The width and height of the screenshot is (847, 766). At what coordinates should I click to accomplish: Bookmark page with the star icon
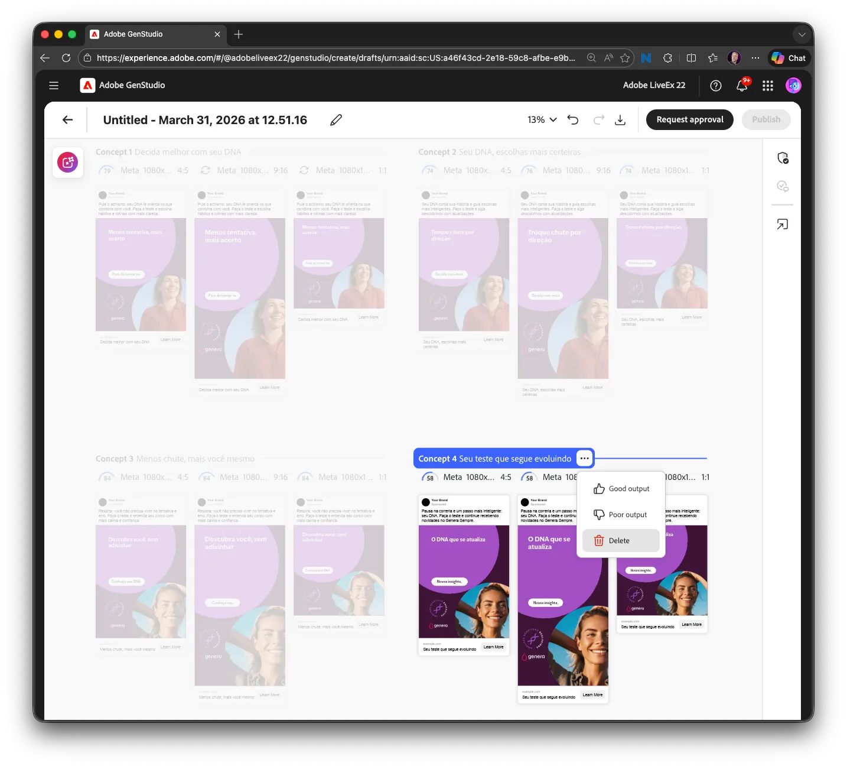tap(625, 58)
